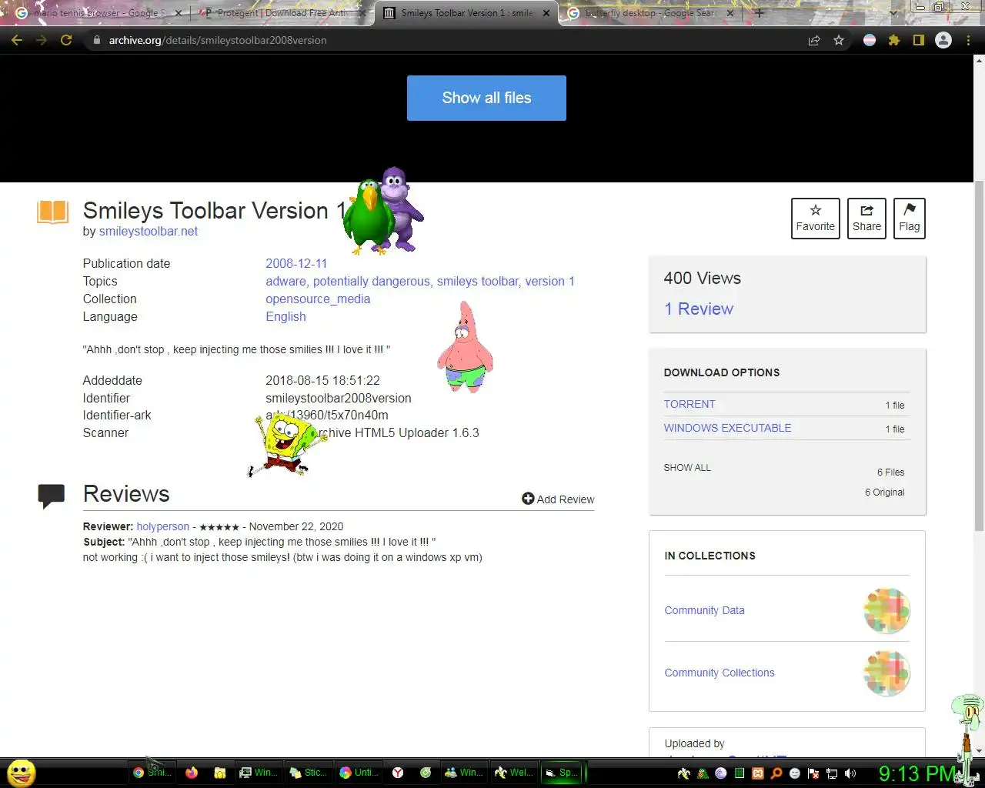985x788 pixels.
Task: Open the 2008-12-11 publication date link
Action: (296, 263)
